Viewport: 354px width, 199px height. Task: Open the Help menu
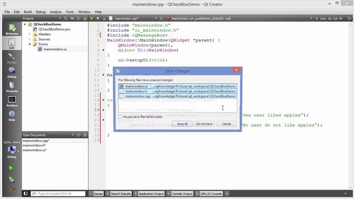[98, 12]
